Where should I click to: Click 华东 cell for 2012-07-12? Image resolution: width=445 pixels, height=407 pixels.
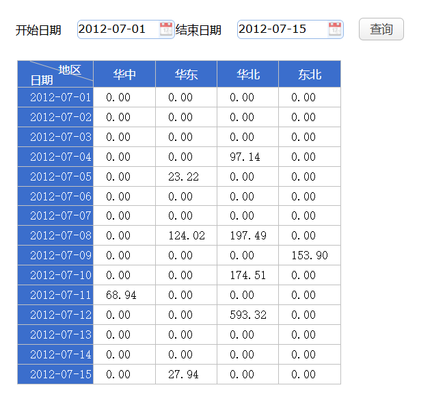[x=186, y=315]
